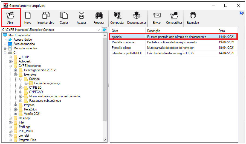Click tree scrollbar down arrow
This screenshot has height=144, width=246.
coord(105,140)
